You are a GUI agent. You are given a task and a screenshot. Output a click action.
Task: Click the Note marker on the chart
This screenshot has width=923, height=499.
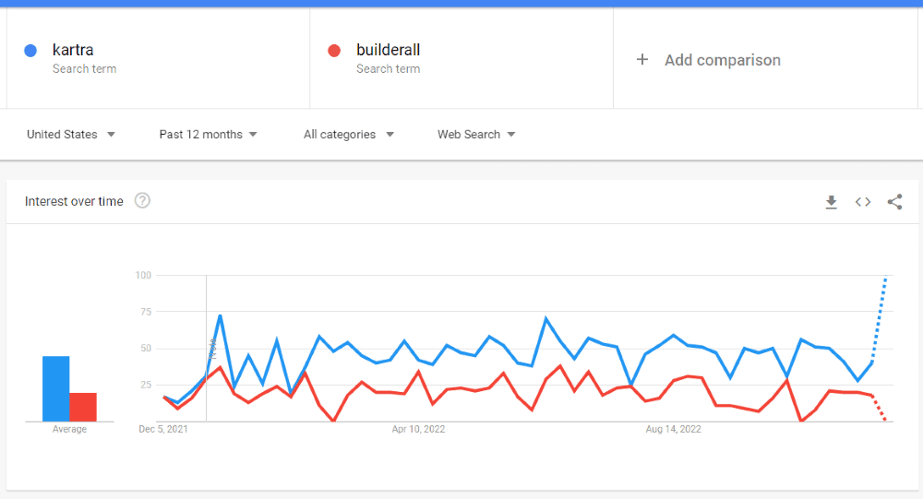[212, 349]
